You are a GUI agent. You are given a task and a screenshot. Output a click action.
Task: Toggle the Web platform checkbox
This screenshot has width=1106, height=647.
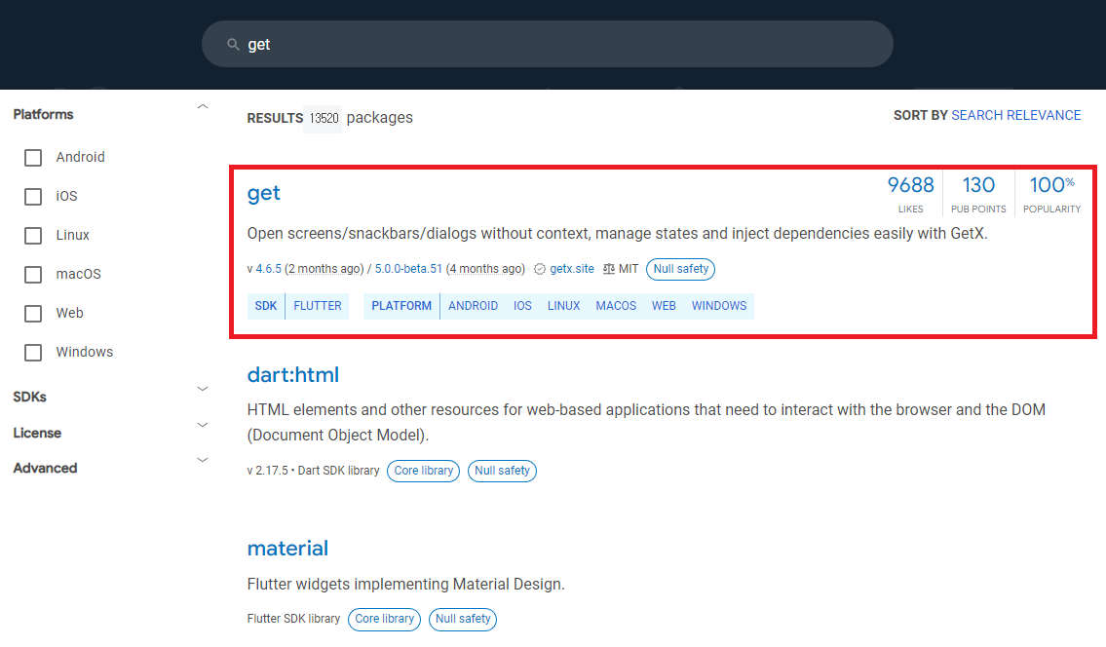pyautogui.click(x=33, y=313)
